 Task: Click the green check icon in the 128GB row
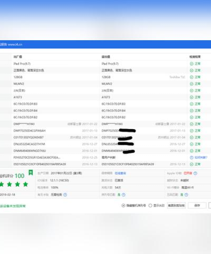tap(192, 77)
